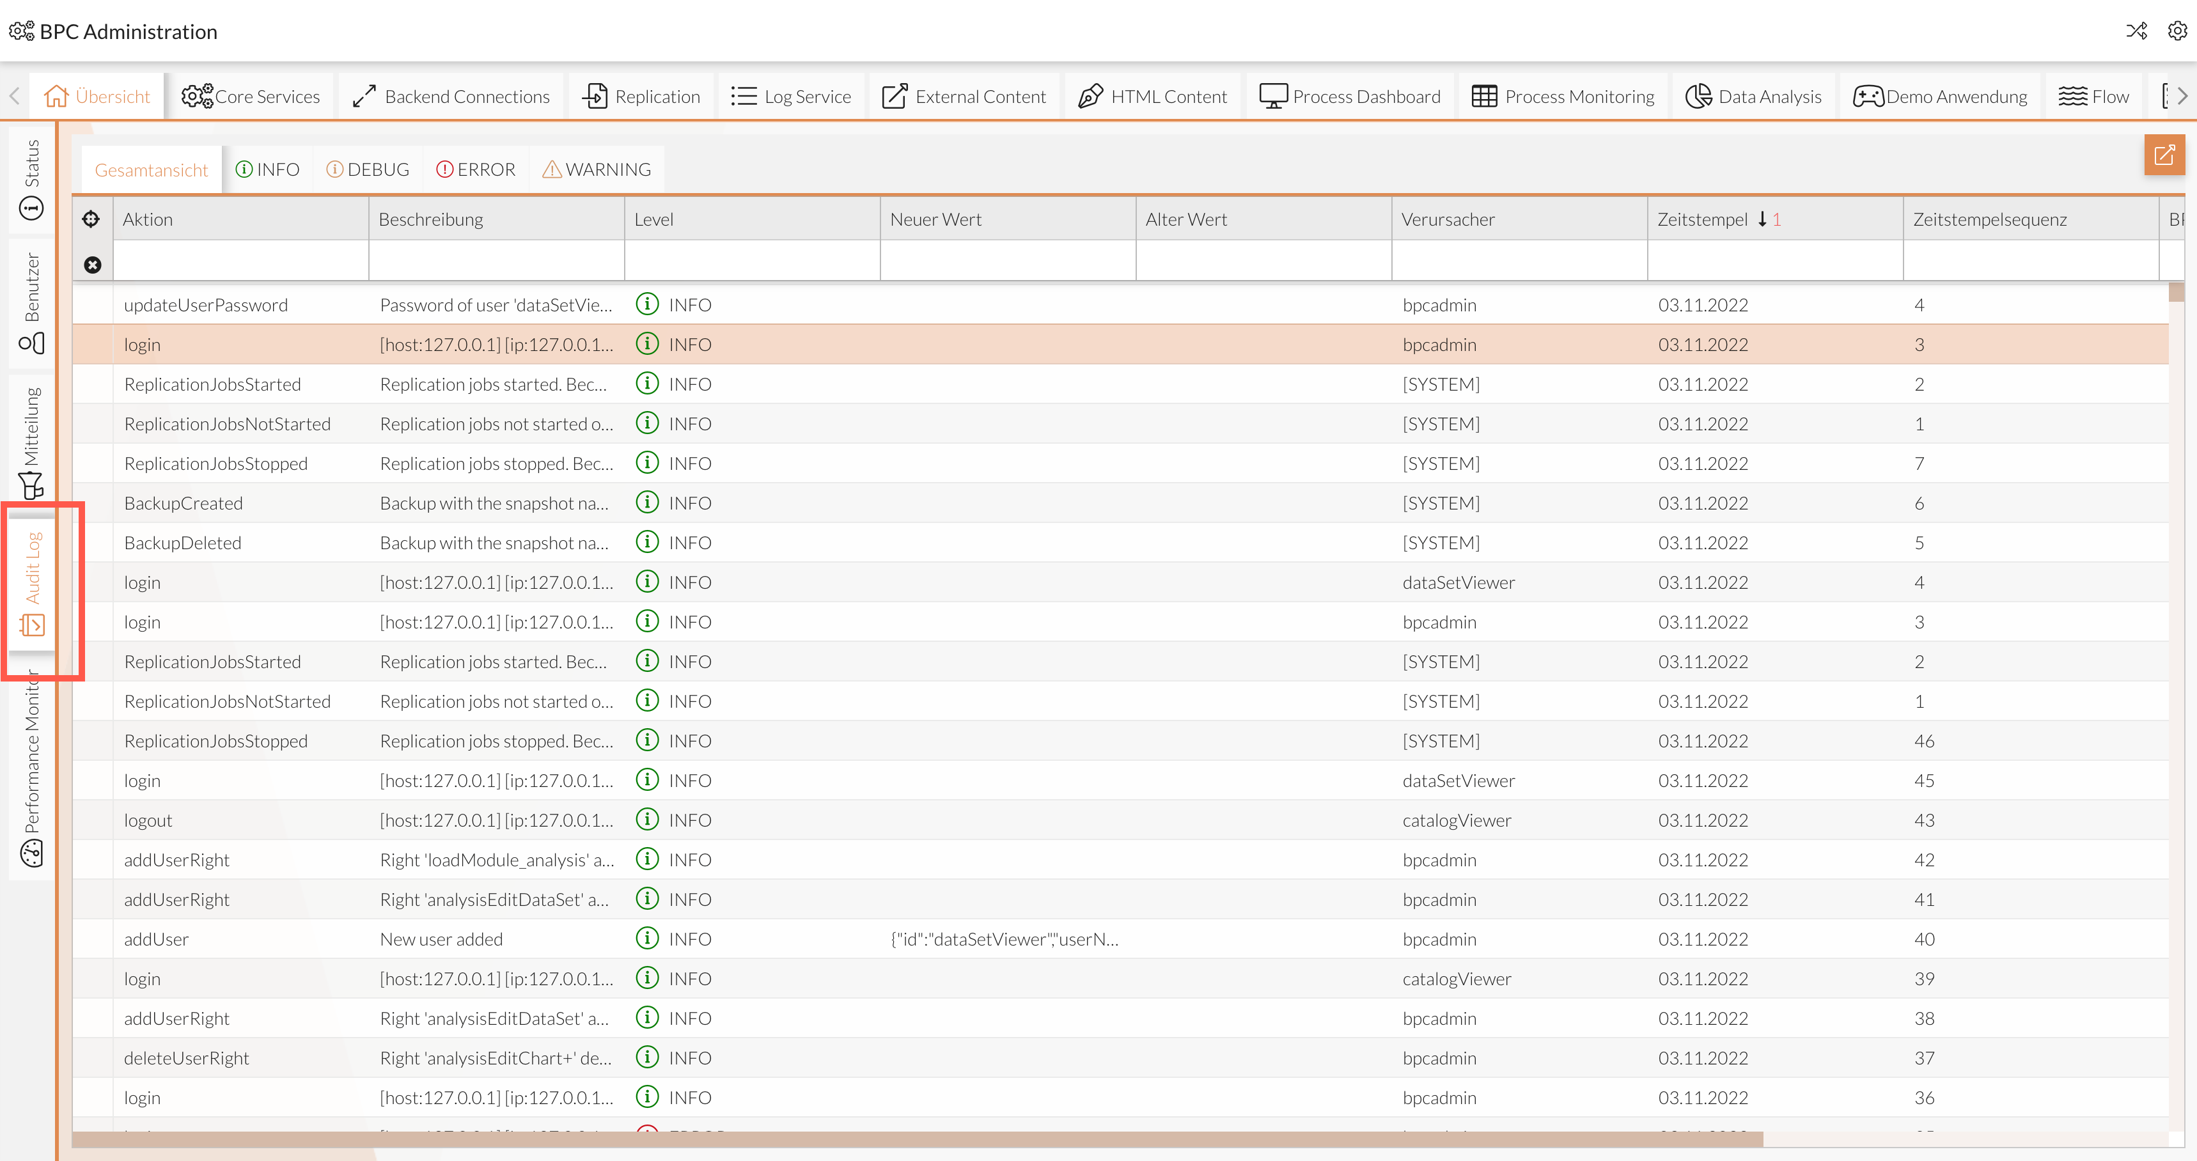Clear all column filters with the x icon
This screenshot has height=1161, width=2197.
point(92,265)
